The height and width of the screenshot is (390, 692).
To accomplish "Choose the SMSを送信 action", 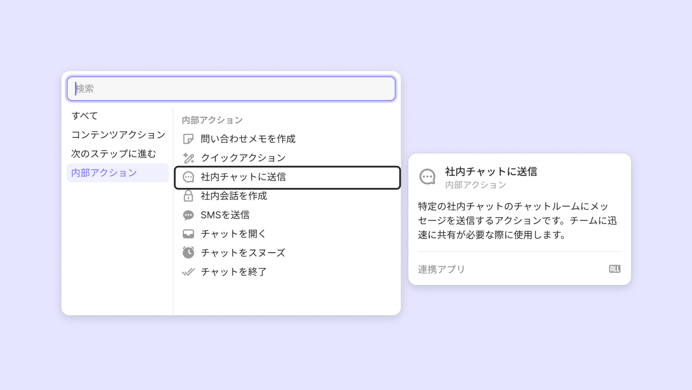I will [225, 215].
